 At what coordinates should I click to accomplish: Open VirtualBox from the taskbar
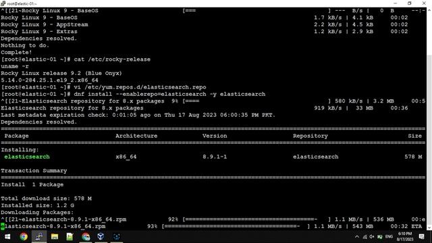(101, 237)
